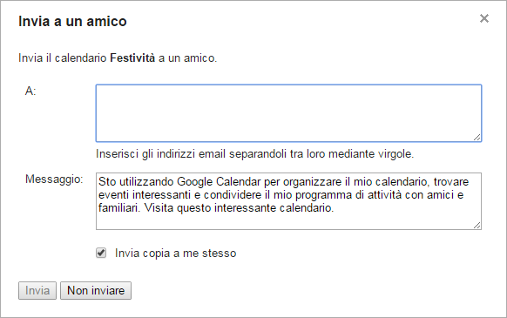The height and width of the screenshot is (318, 507).
Task: Click the Invia il calendario description line
Action: pyautogui.click(x=118, y=58)
